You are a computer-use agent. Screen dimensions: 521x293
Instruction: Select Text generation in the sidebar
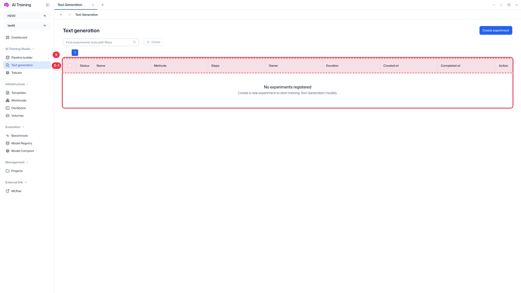[27, 65]
